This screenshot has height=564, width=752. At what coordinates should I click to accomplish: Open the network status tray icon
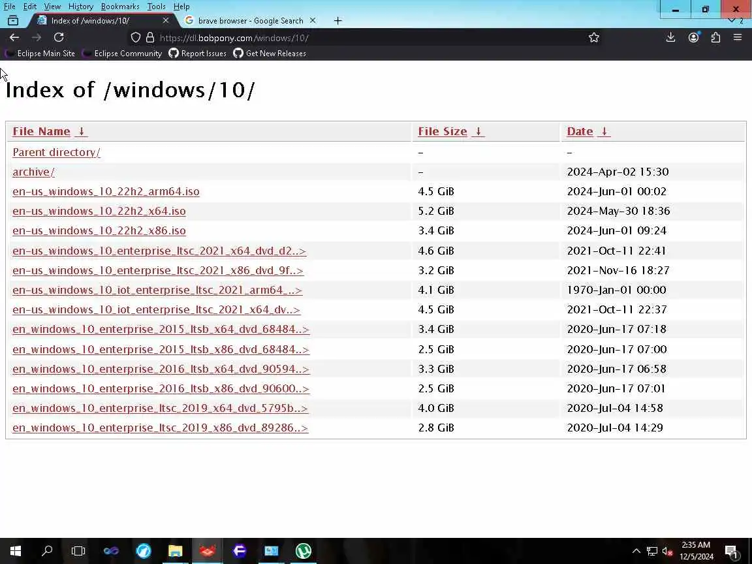coord(651,551)
